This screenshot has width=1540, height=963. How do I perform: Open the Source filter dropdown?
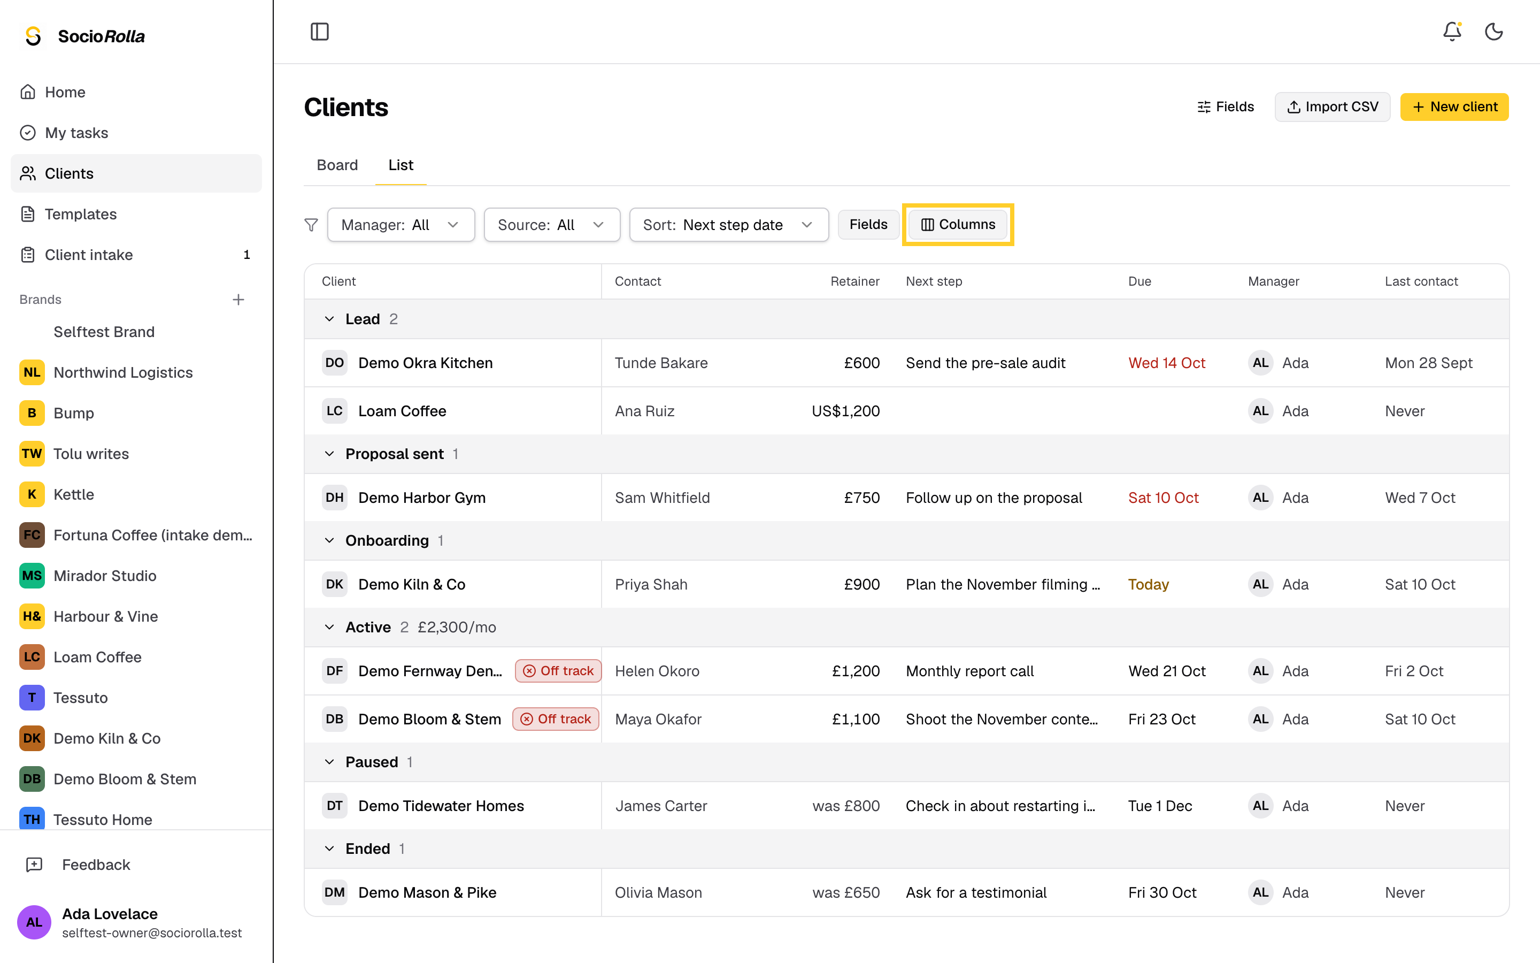point(552,225)
